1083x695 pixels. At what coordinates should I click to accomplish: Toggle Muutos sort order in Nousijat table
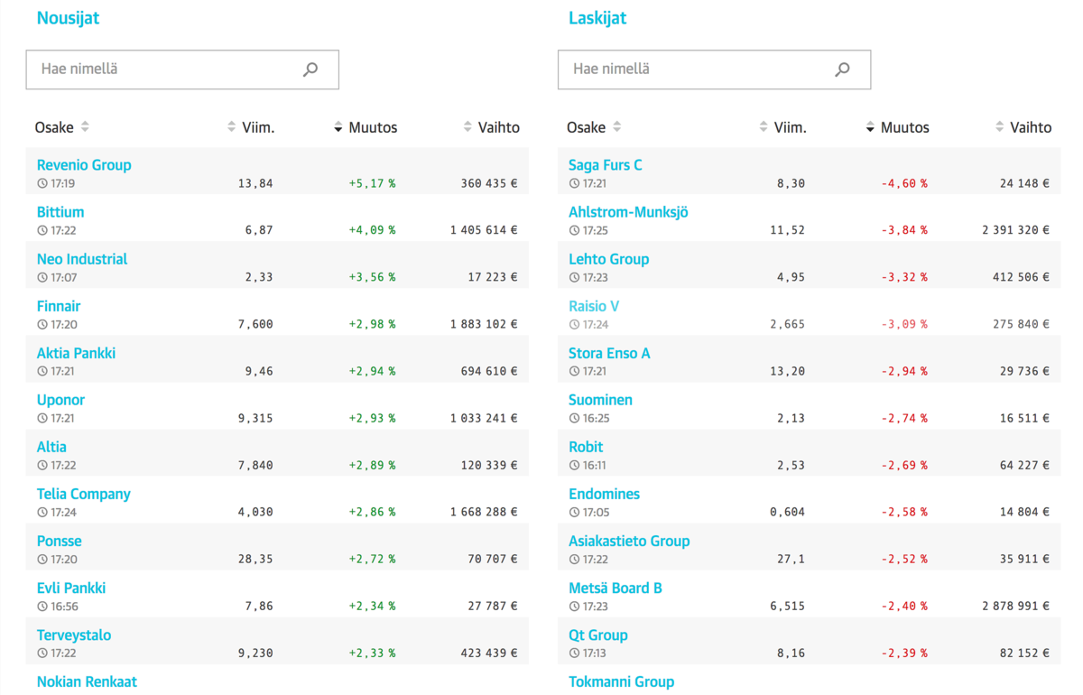click(366, 127)
